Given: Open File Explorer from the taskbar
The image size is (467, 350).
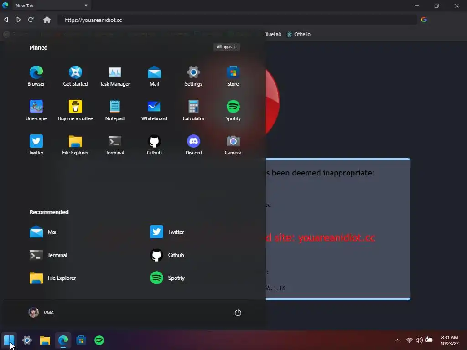Looking at the screenshot, I should pos(45,340).
